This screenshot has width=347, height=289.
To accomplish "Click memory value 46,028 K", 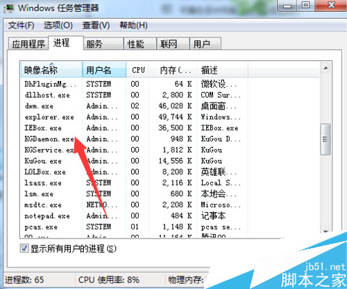I will 175,106.
